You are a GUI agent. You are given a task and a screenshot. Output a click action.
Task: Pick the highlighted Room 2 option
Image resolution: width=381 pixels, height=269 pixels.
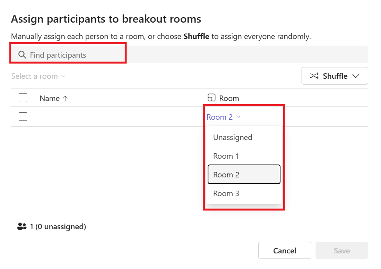click(x=244, y=174)
